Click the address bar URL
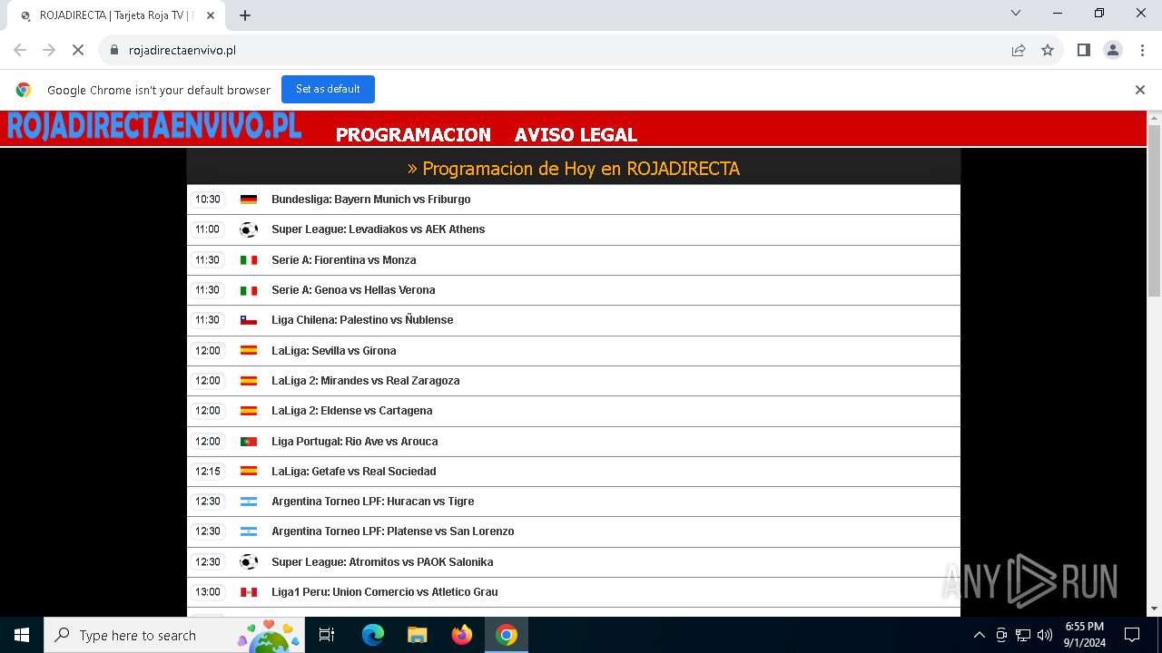 click(182, 50)
